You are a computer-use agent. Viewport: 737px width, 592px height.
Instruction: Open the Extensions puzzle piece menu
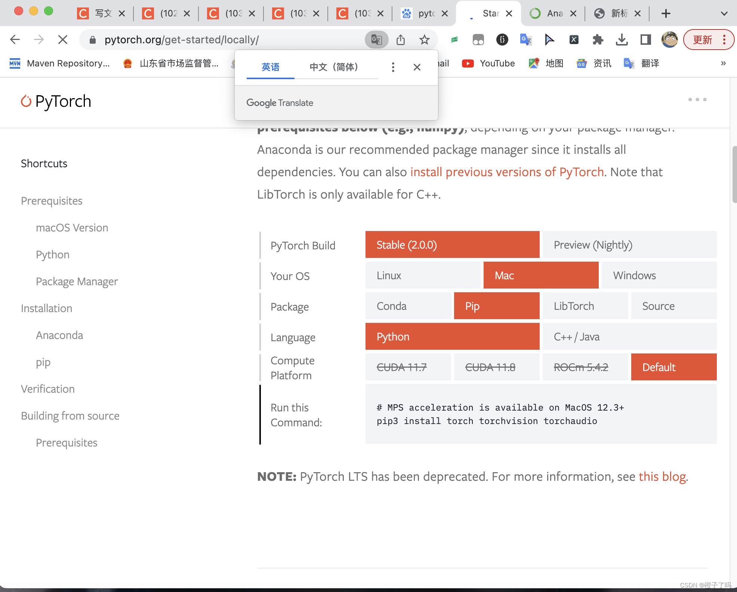[598, 40]
